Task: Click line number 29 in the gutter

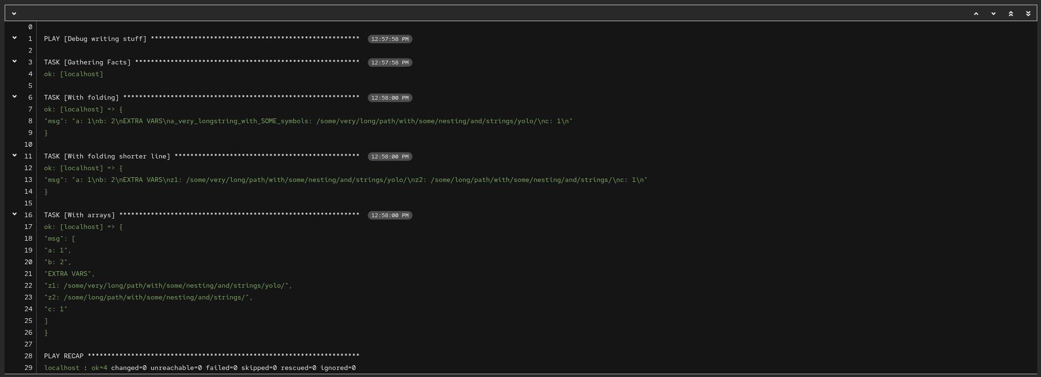Action: tap(28, 368)
